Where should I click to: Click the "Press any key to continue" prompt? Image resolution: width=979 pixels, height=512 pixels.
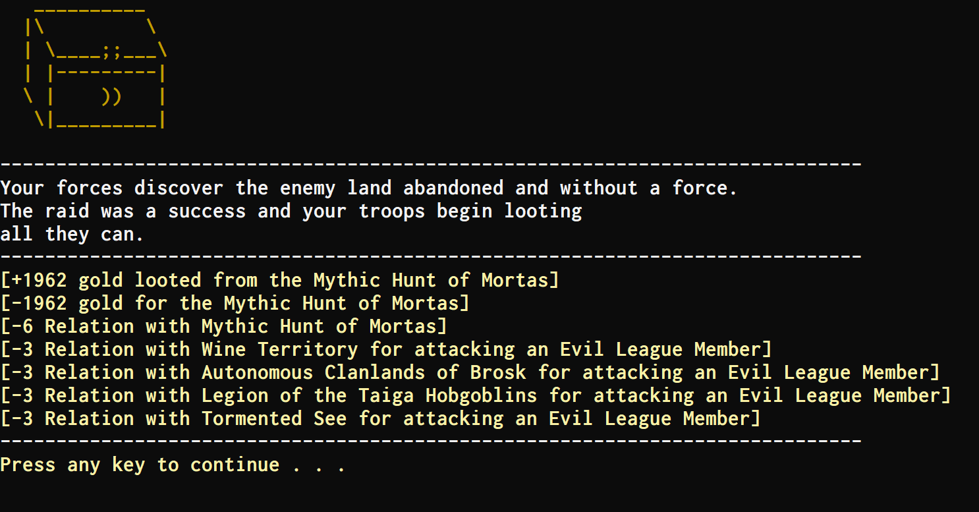pos(173,465)
